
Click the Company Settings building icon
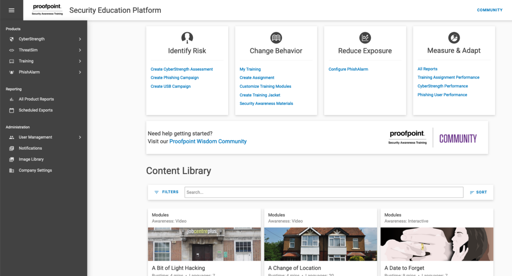pyautogui.click(x=12, y=170)
